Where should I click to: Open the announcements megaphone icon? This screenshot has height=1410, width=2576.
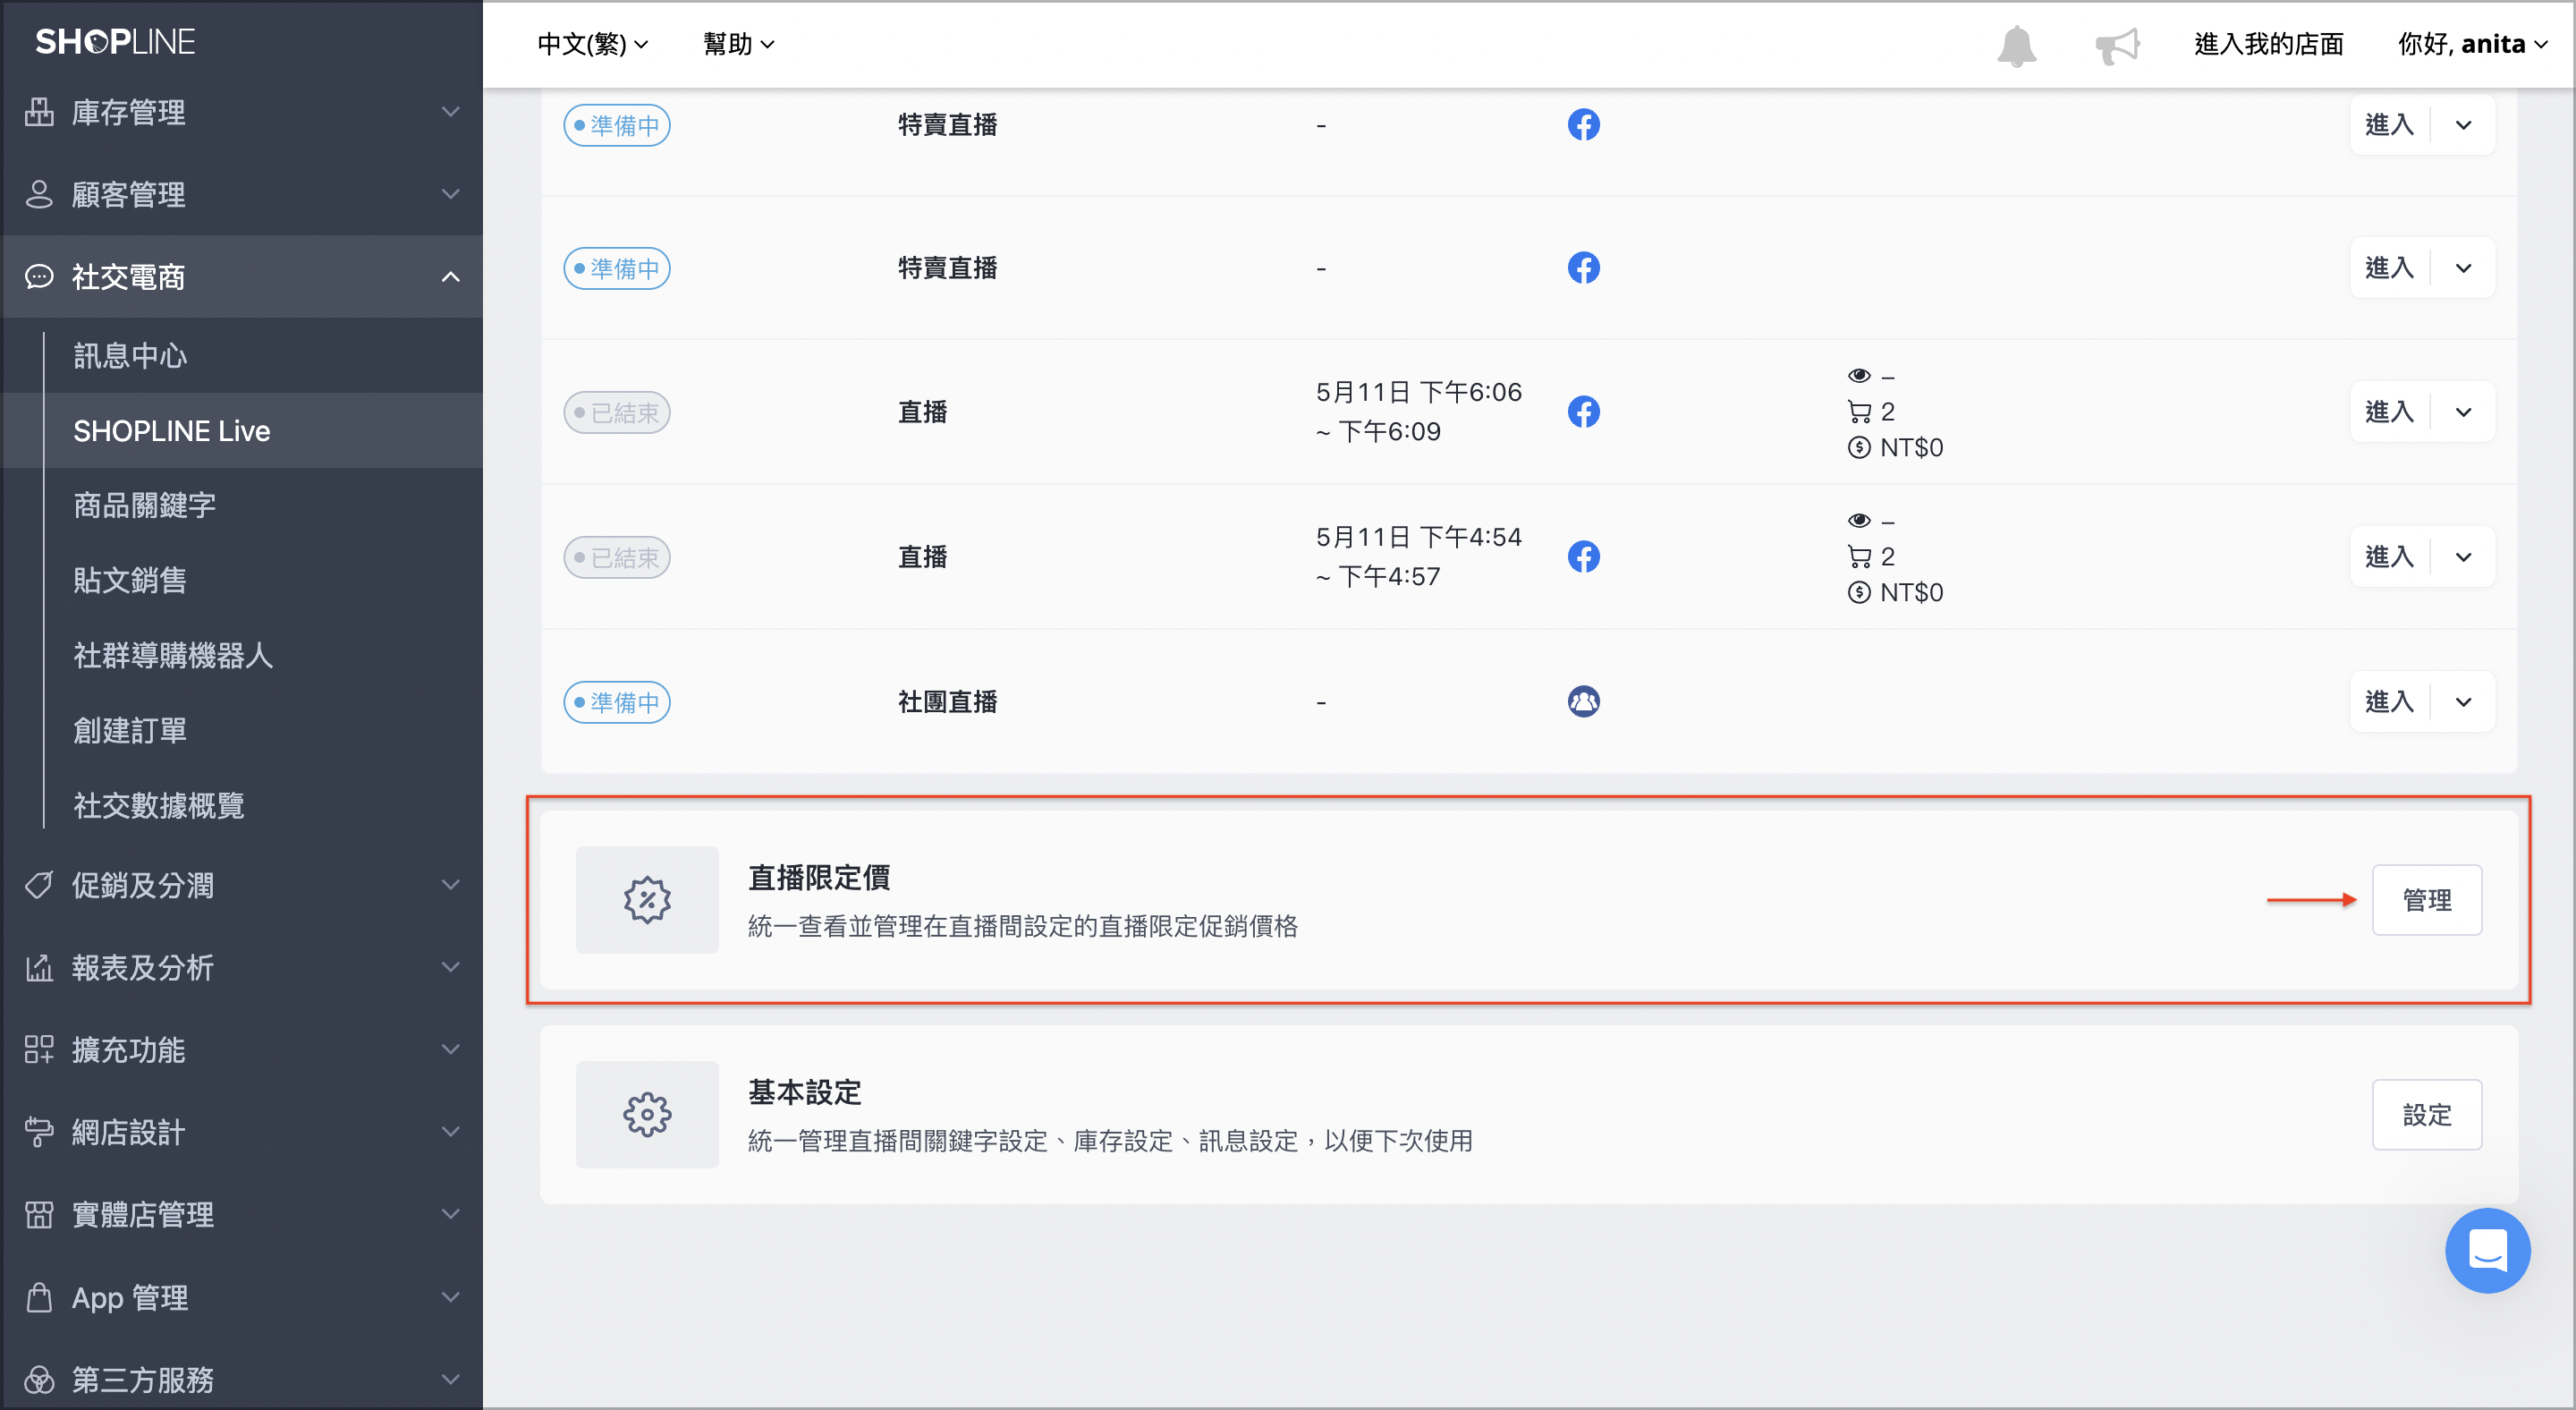coord(2117,45)
